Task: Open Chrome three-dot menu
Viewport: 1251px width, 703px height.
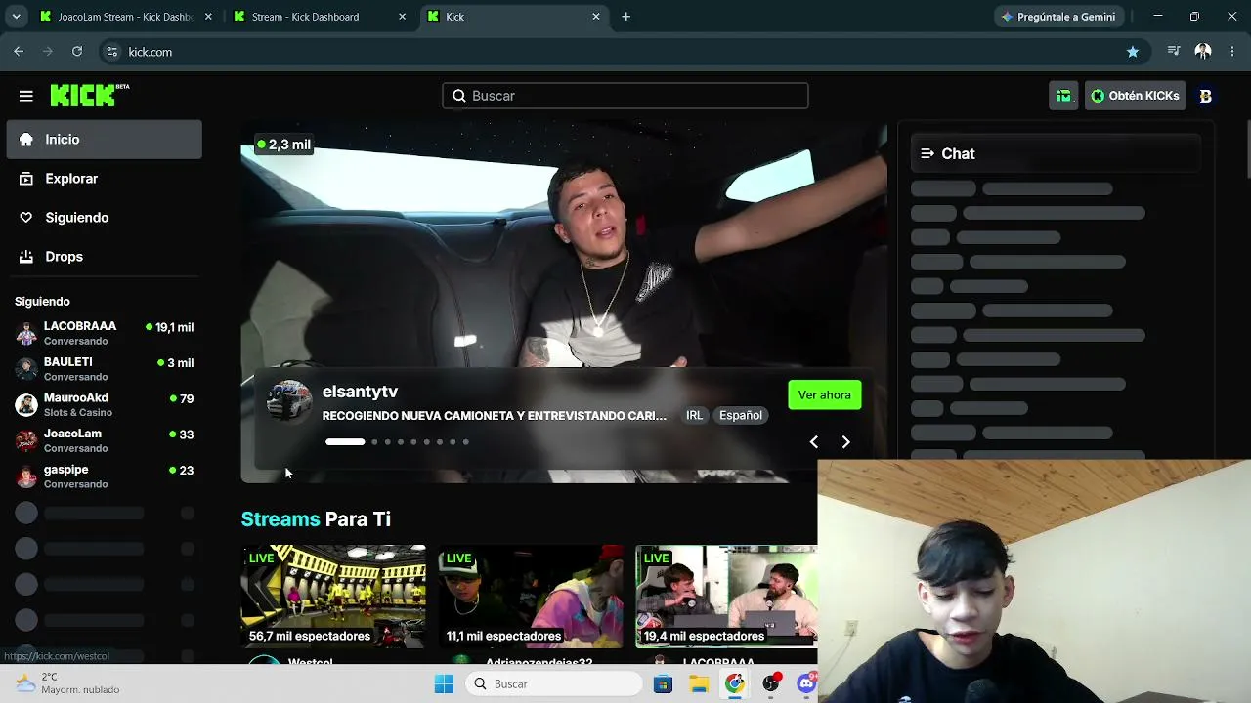Action: (x=1232, y=52)
